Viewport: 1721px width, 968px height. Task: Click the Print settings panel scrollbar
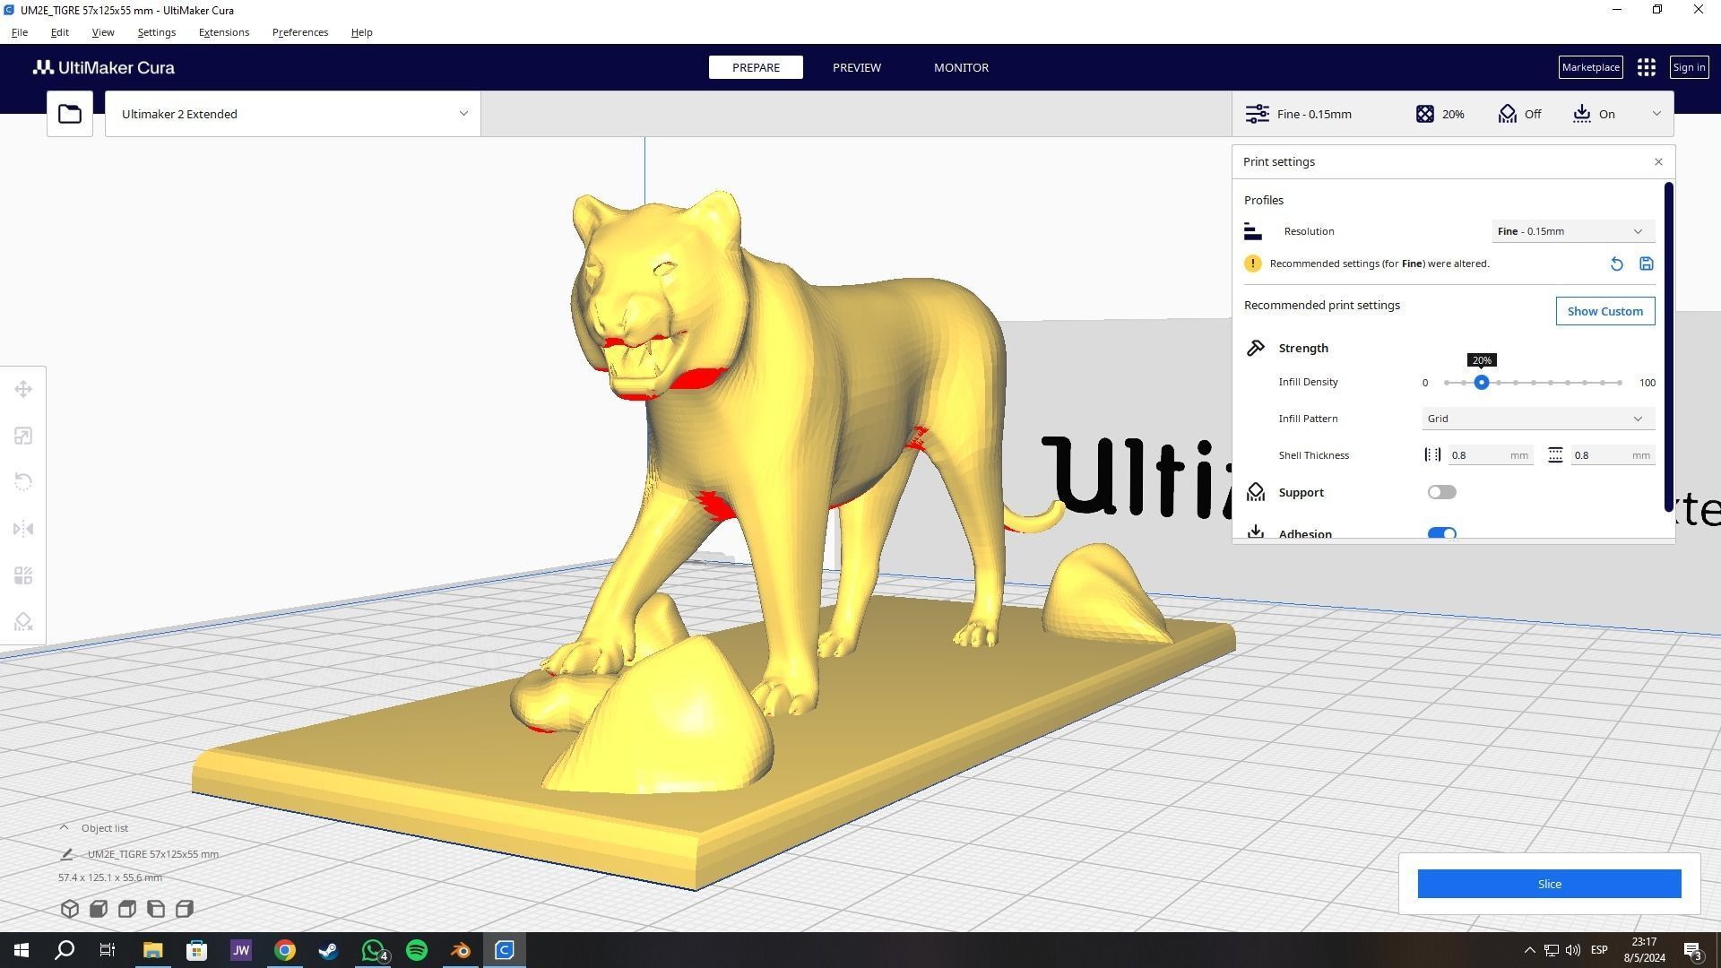(1669, 347)
